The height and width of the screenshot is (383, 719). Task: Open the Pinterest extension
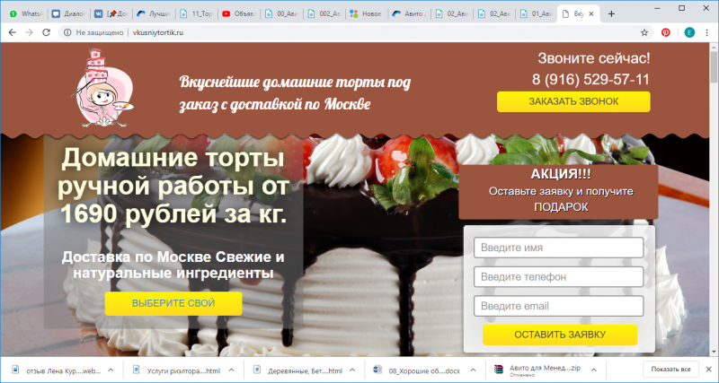click(665, 32)
